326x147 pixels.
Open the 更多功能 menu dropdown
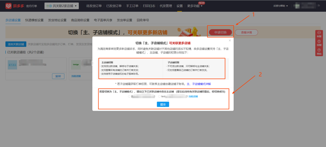pyautogui.click(x=195, y=6)
